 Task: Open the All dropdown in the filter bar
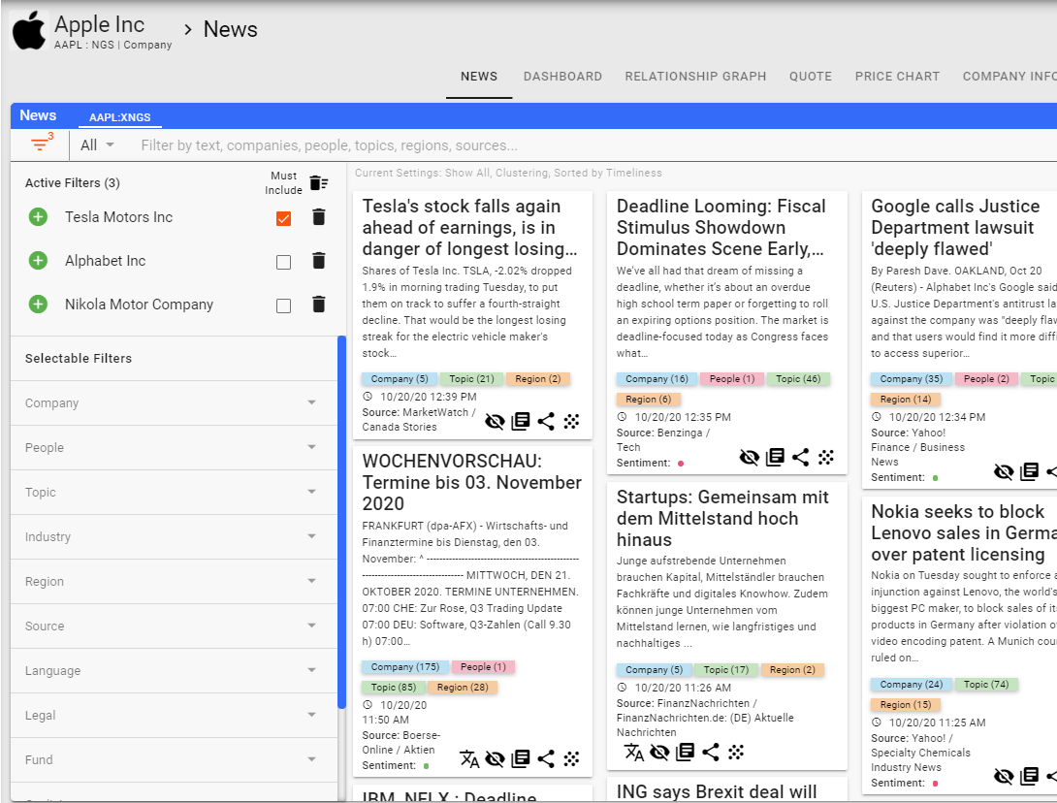tap(97, 145)
